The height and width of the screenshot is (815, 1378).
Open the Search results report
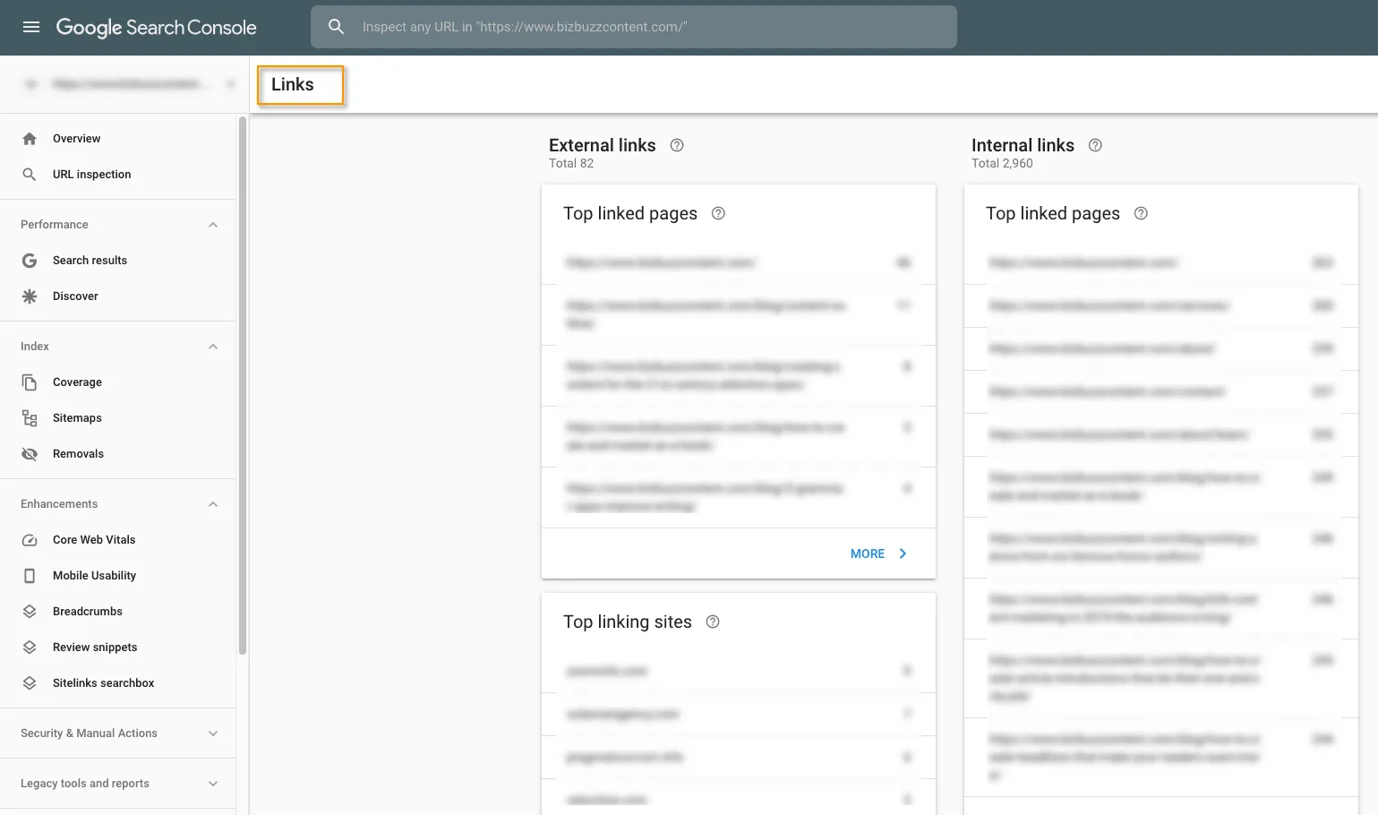(x=90, y=261)
